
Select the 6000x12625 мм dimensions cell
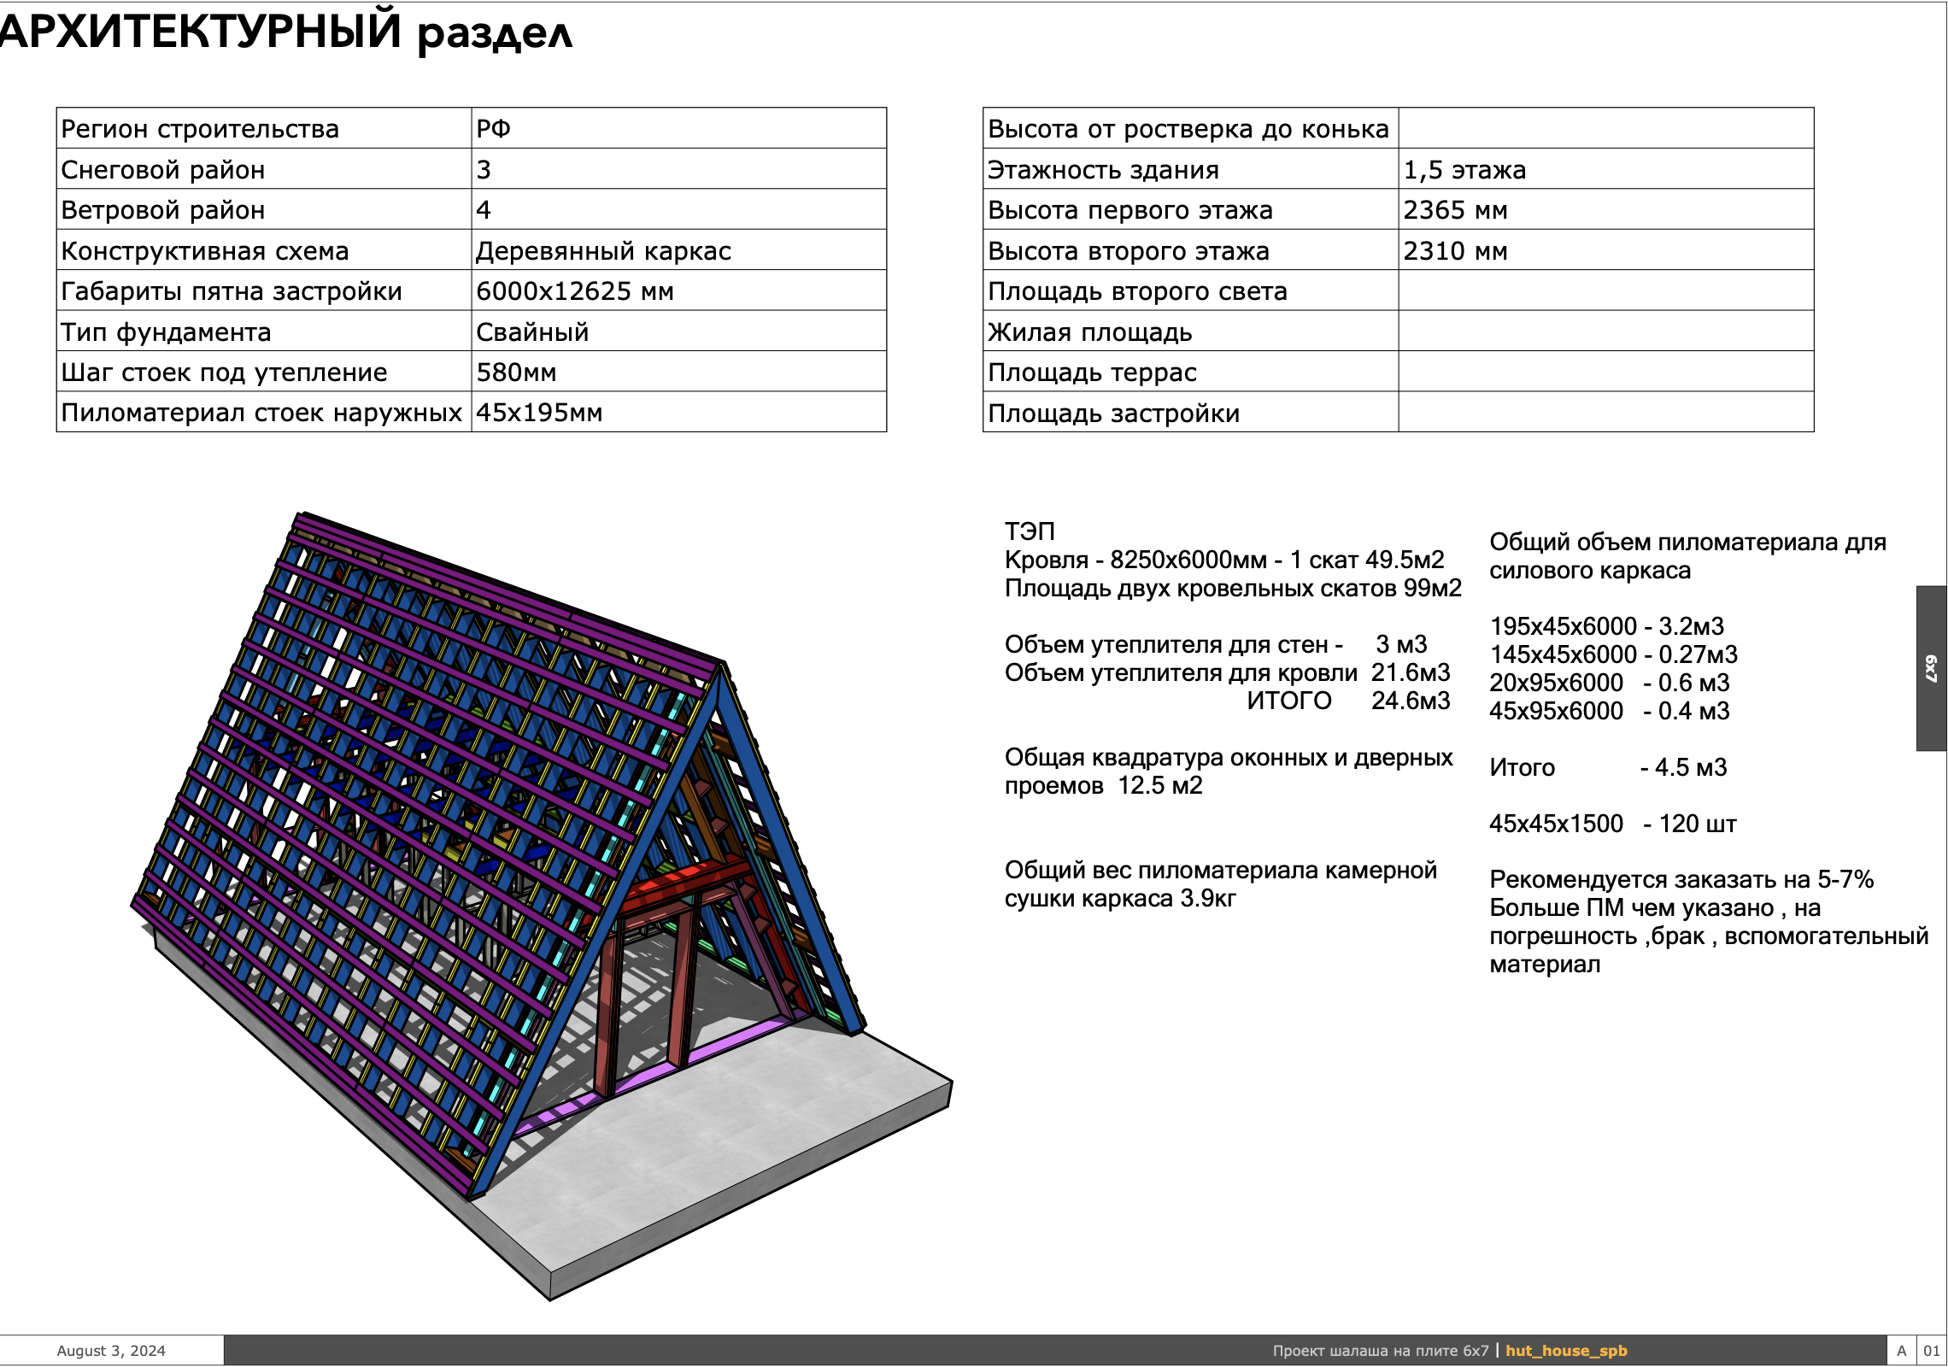574,291
